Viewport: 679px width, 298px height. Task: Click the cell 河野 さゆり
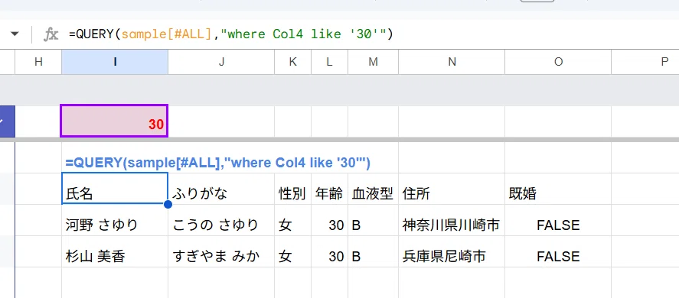tap(115, 220)
